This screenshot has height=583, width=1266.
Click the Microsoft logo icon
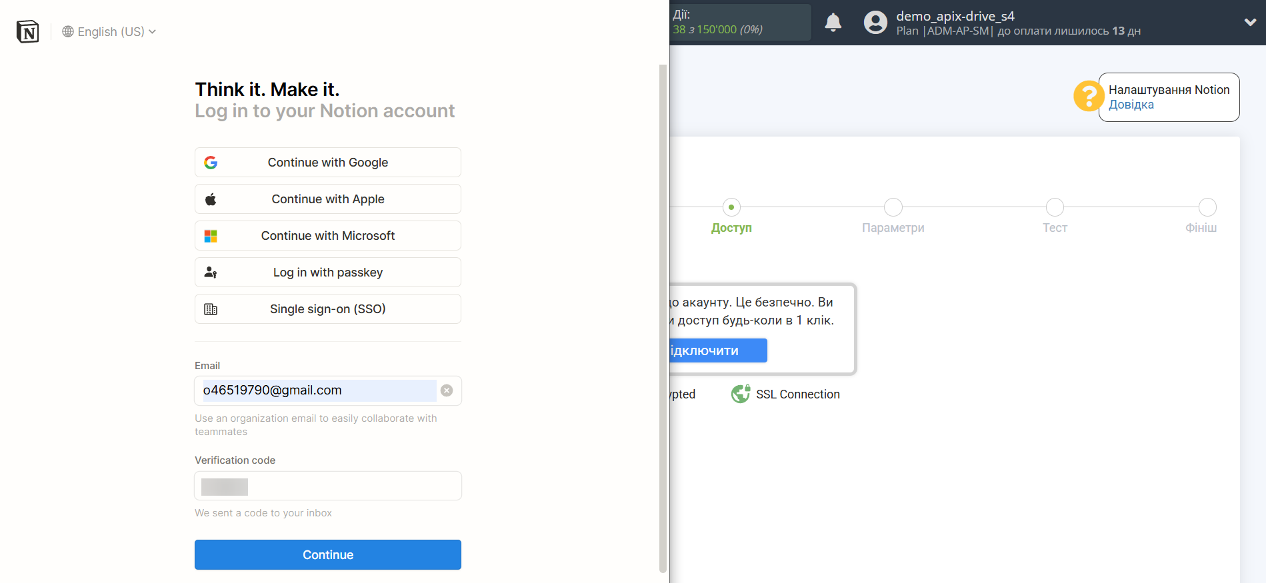point(211,236)
